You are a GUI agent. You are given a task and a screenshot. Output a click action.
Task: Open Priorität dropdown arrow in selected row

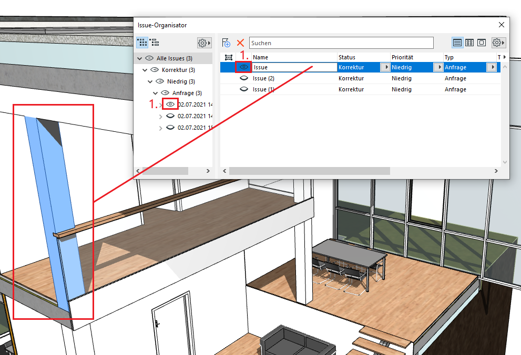437,67
